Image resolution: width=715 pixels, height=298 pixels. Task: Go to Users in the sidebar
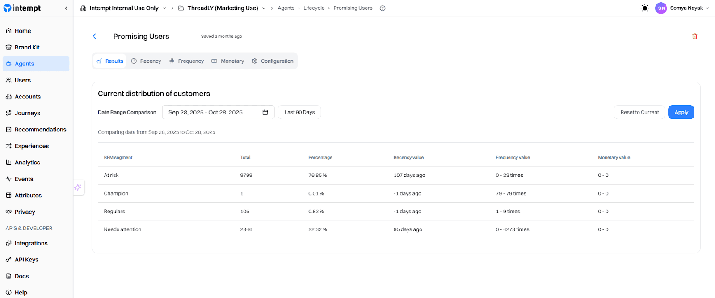click(36, 80)
